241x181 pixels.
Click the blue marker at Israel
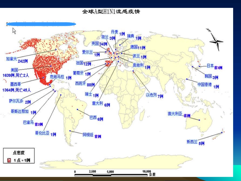133,71
